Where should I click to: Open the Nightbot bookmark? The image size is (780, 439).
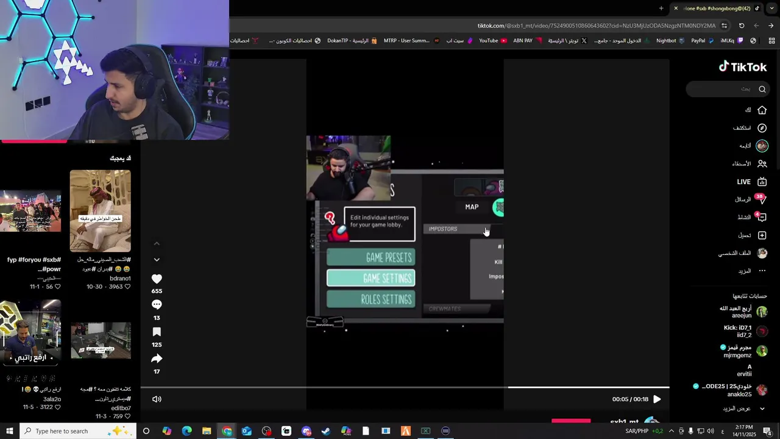[670, 41]
